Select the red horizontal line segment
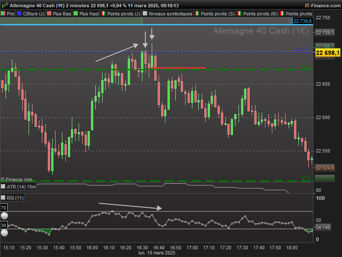The width and height of the screenshot is (342, 257). click(x=178, y=68)
